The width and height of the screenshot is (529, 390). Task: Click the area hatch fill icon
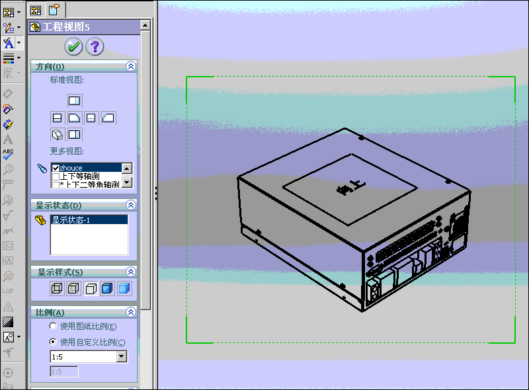coord(8,322)
